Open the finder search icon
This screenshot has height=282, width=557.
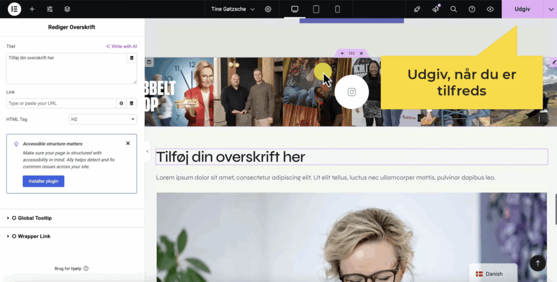[x=454, y=9]
